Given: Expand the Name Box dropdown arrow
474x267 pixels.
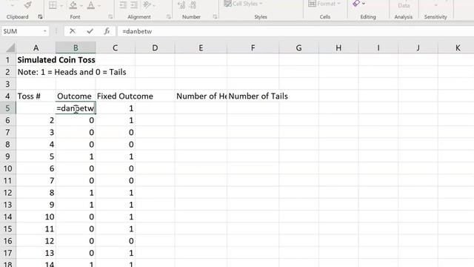Looking at the screenshot, I should click(x=44, y=31).
